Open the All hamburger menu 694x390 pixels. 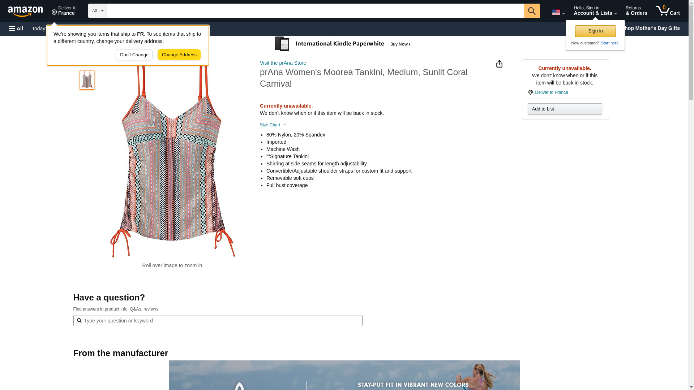pyautogui.click(x=16, y=29)
